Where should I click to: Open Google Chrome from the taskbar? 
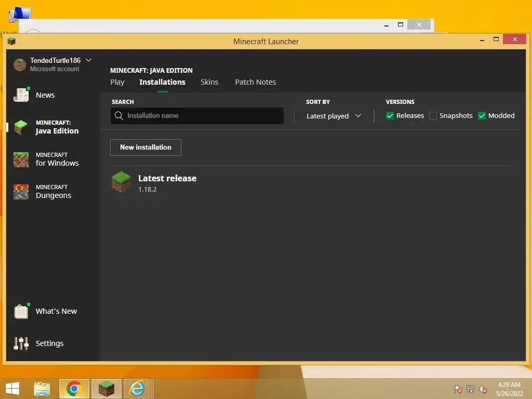74,389
